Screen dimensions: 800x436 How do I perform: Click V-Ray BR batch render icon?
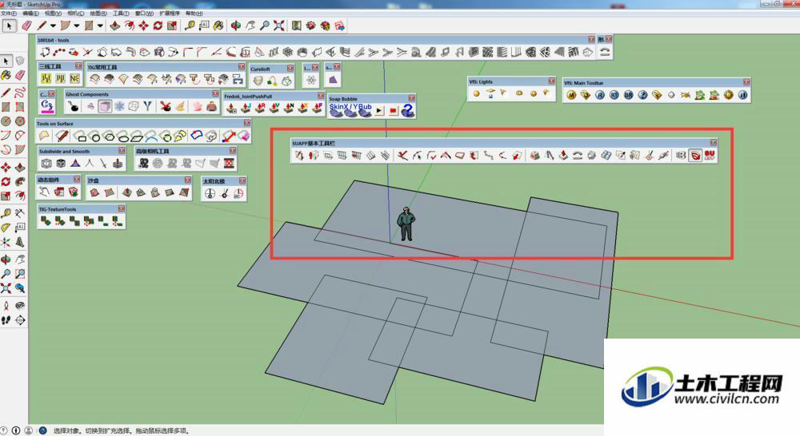point(629,95)
